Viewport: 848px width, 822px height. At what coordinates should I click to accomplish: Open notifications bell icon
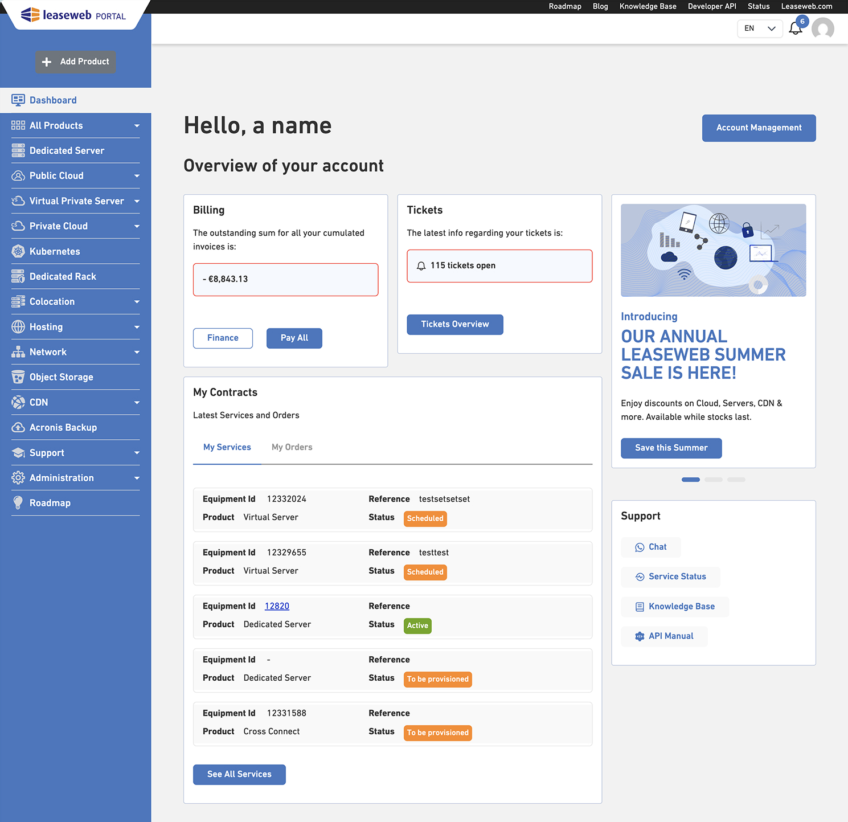click(796, 28)
